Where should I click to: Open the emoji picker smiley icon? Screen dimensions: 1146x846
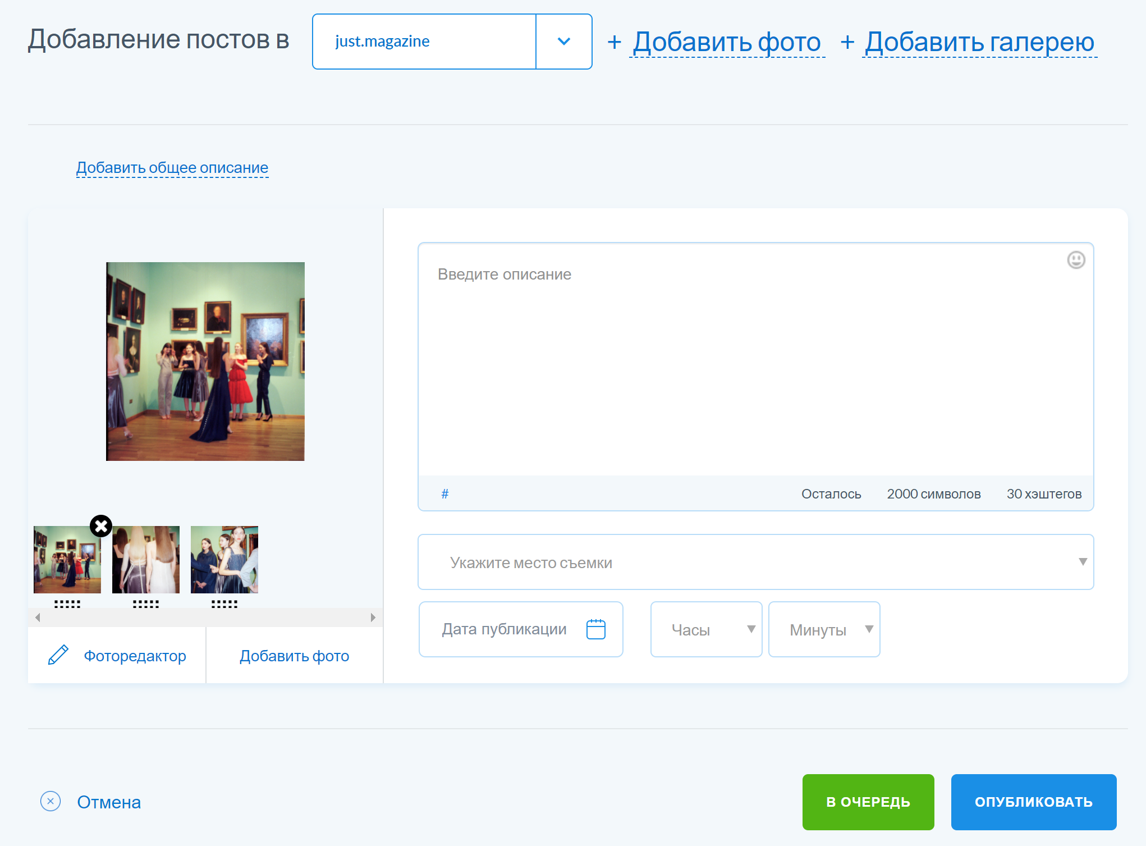pyautogui.click(x=1075, y=260)
